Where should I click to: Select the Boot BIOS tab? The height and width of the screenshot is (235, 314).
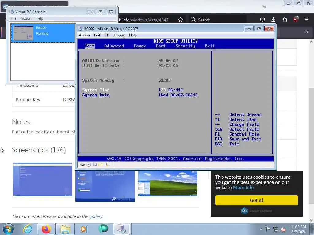(x=161, y=46)
